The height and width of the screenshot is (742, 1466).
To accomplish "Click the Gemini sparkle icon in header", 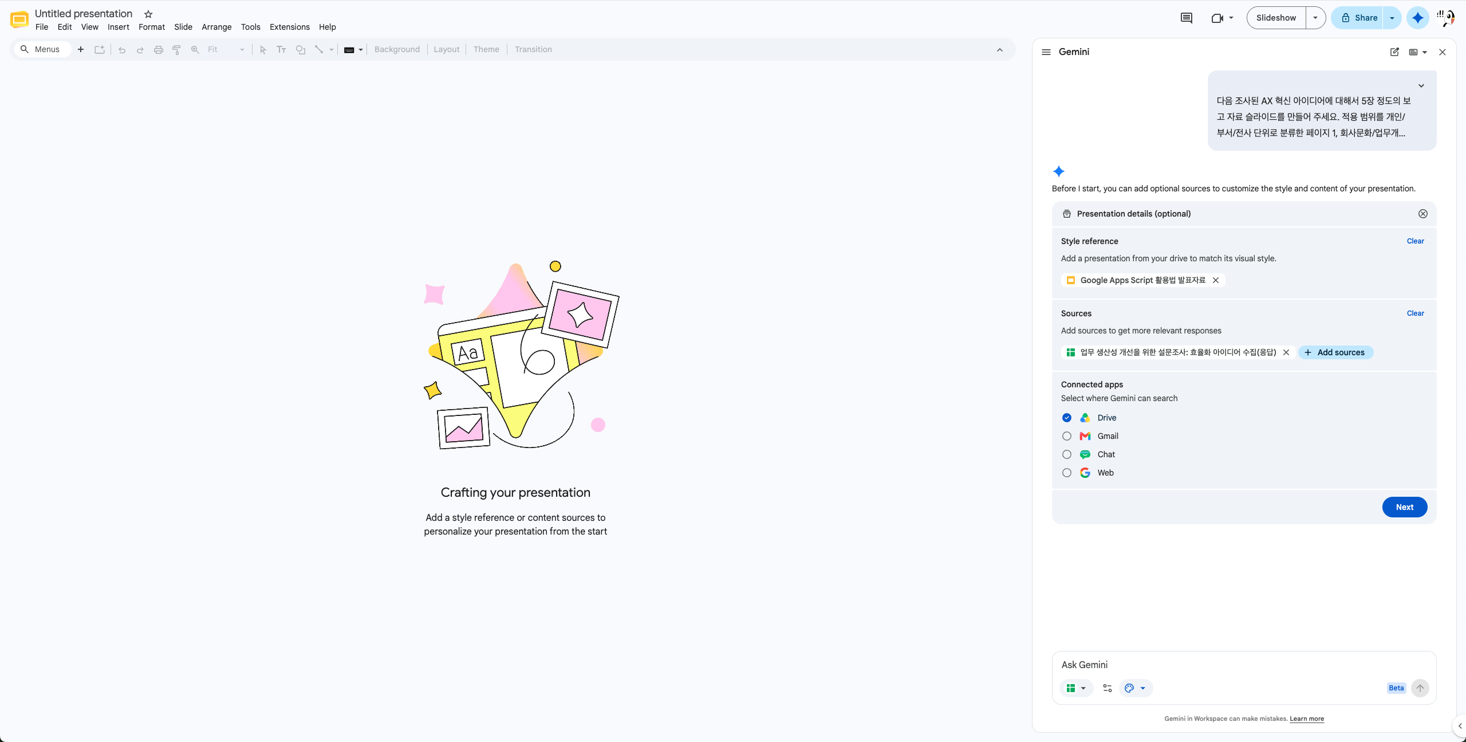I will pyautogui.click(x=1417, y=18).
